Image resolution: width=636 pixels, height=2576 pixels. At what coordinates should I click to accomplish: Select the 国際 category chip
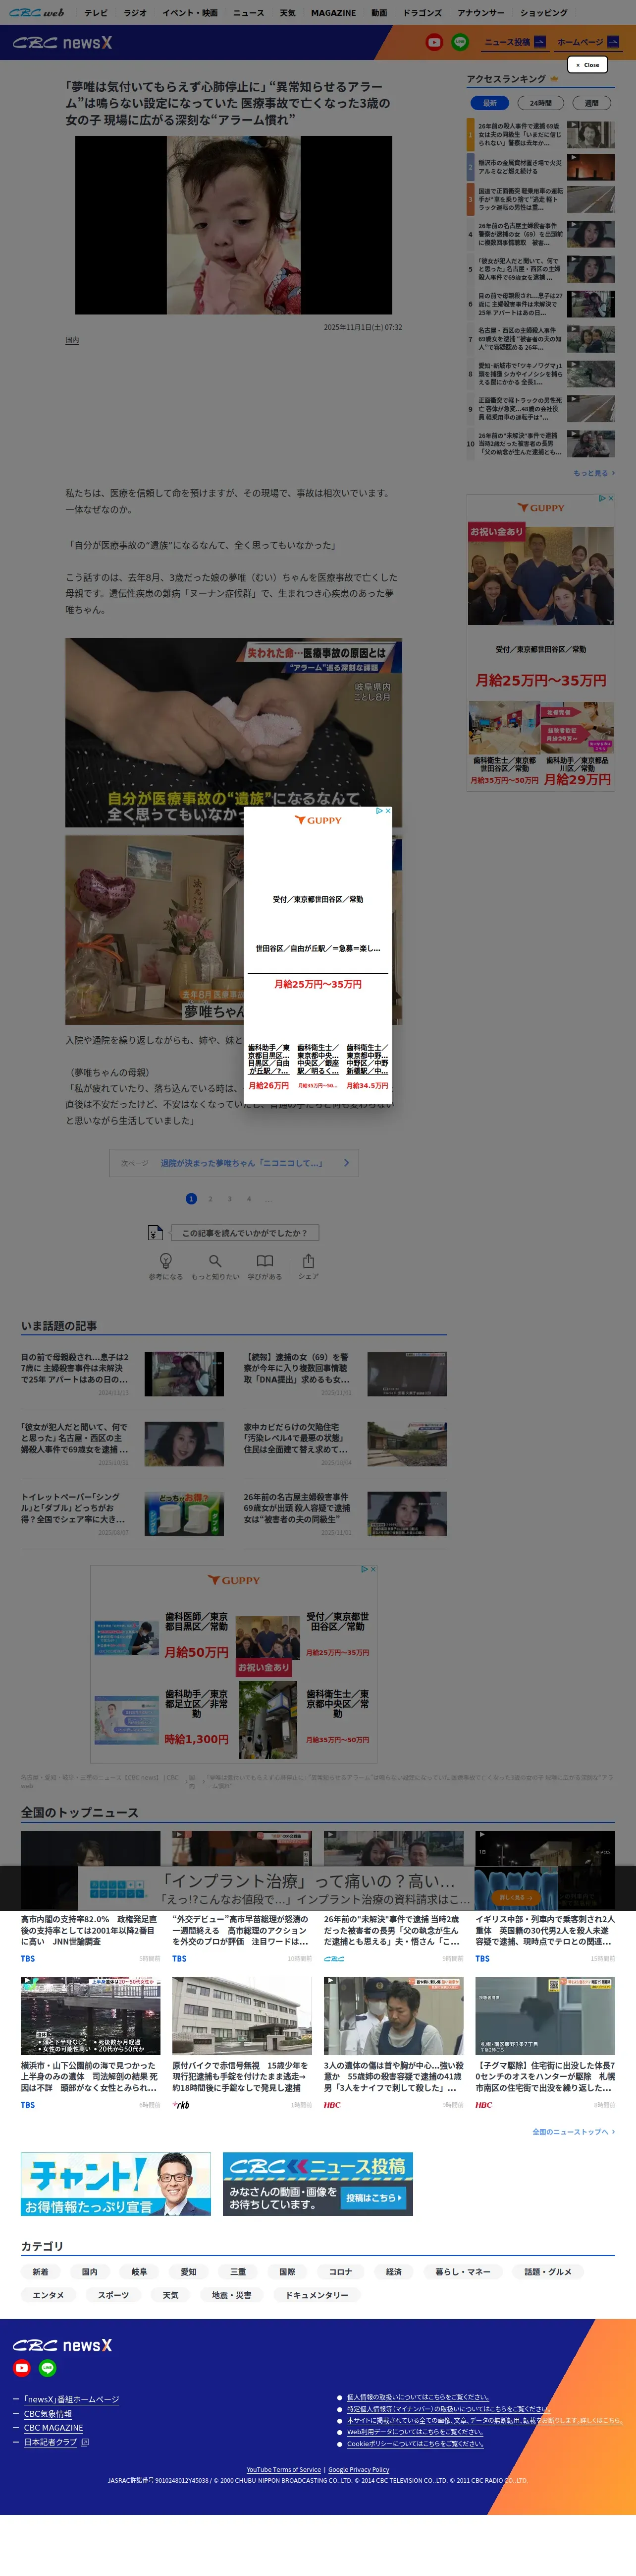[288, 2272]
